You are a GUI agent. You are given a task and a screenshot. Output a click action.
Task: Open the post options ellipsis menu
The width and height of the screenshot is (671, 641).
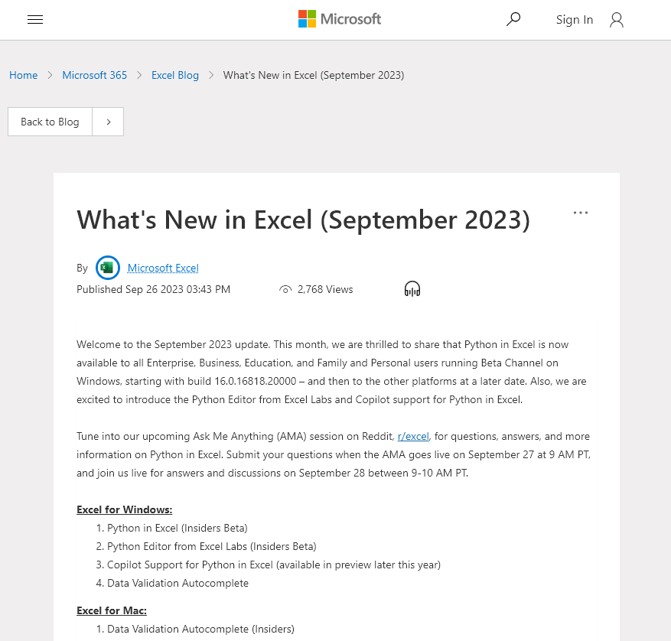[x=580, y=213]
